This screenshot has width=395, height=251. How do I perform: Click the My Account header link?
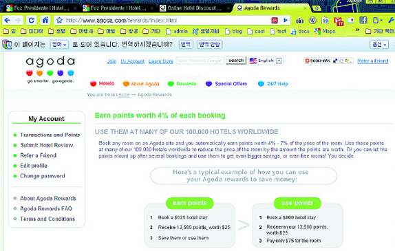point(133,61)
